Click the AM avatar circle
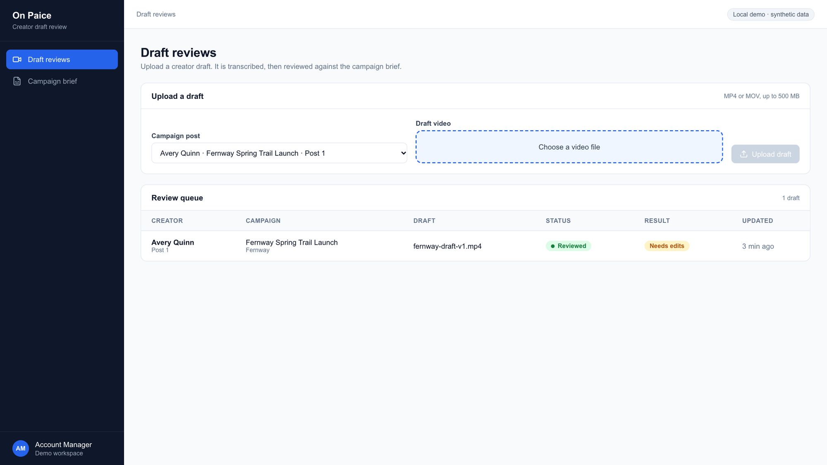The height and width of the screenshot is (465, 827). (21, 448)
